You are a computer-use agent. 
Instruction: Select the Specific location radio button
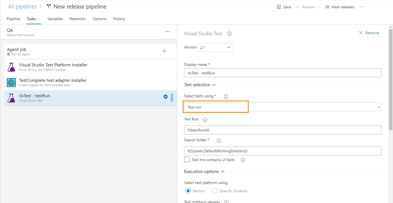click(x=215, y=191)
